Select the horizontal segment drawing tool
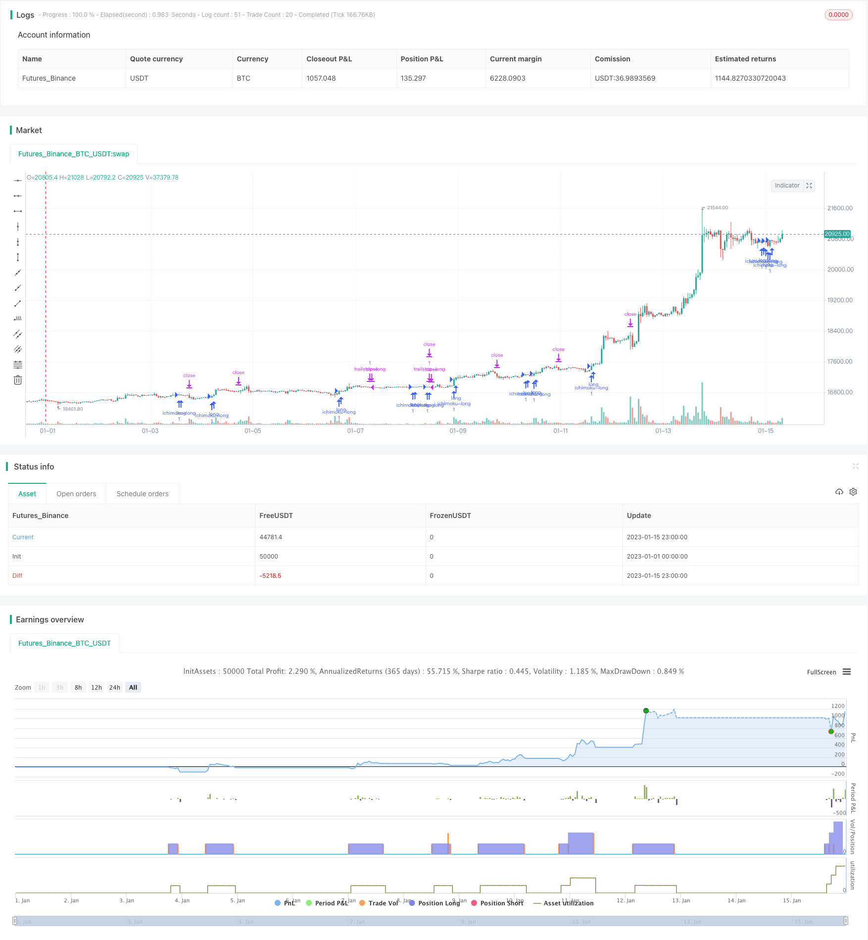The height and width of the screenshot is (940, 868). pyautogui.click(x=18, y=211)
